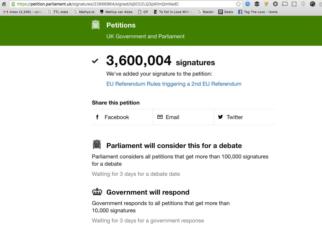Click the round colorful extension icon
This screenshot has height=234, width=322.
312,4
